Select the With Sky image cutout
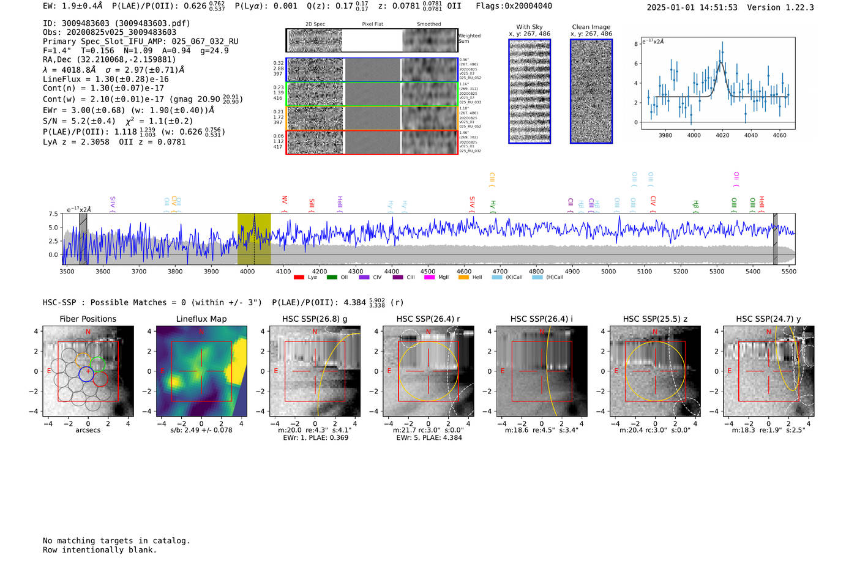Image resolution: width=857 pixels, height=583 pixels. [530, 91]
